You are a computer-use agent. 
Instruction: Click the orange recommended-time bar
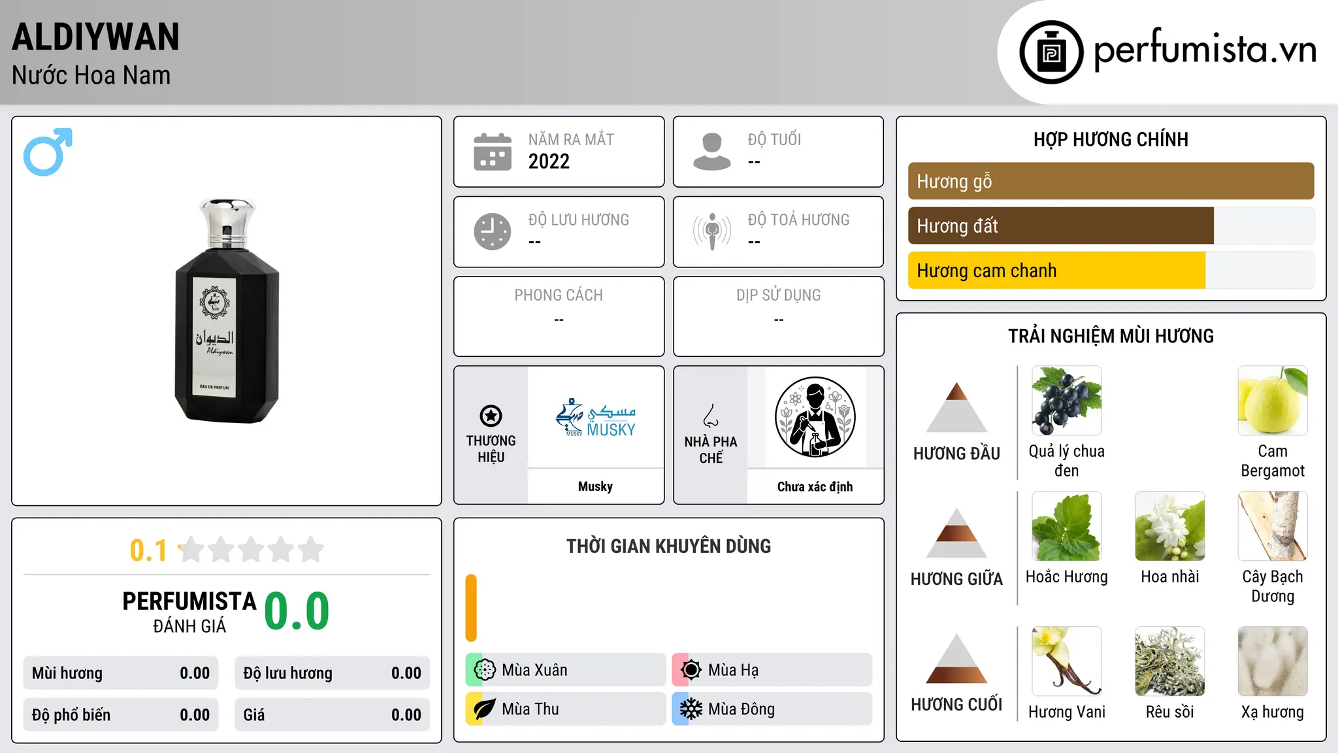pos(471,608)
